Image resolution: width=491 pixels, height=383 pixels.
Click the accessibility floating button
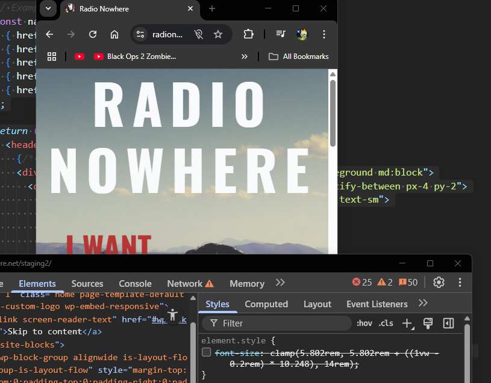tap(172, 314)
